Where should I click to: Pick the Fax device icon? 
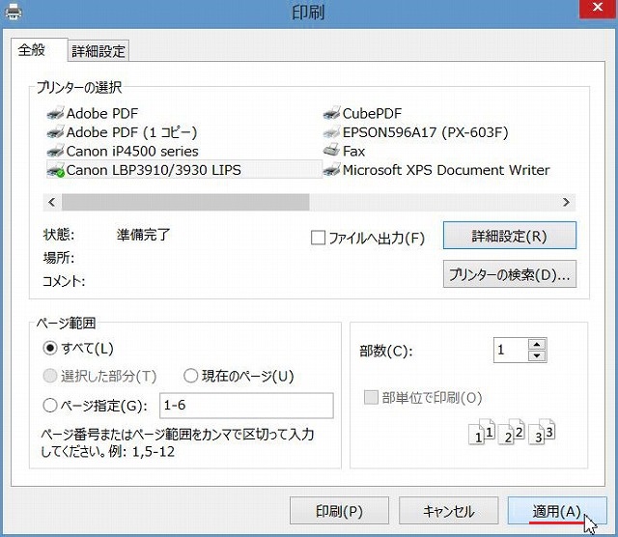pyautogui.click(x=331, y=151)
